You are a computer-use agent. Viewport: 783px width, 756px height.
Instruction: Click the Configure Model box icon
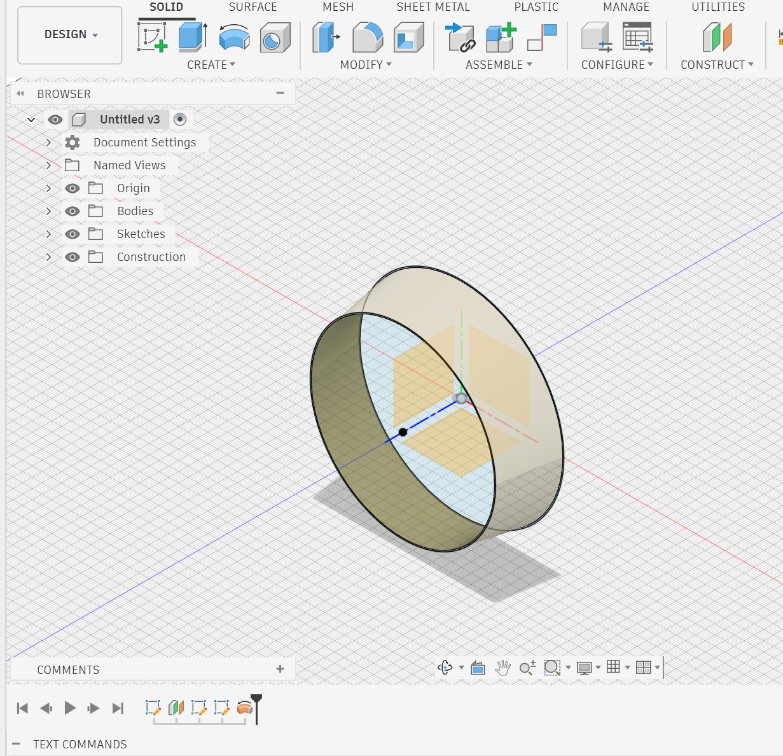pyautogui.click(x=597, y=37)
